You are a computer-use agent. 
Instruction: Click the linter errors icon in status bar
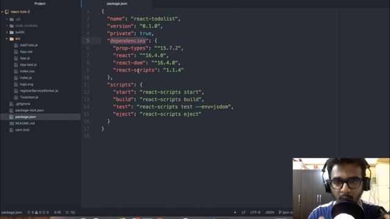click(29, 212)
